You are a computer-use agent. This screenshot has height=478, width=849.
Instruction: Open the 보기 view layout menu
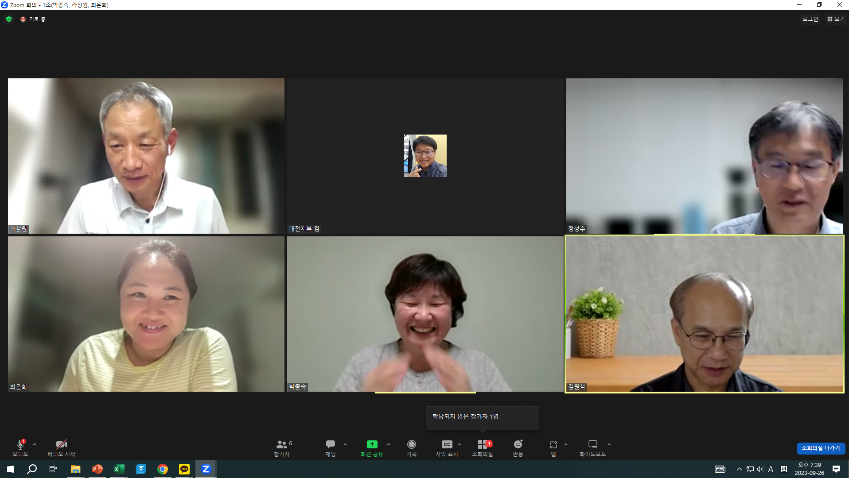[x=836, y=19]
